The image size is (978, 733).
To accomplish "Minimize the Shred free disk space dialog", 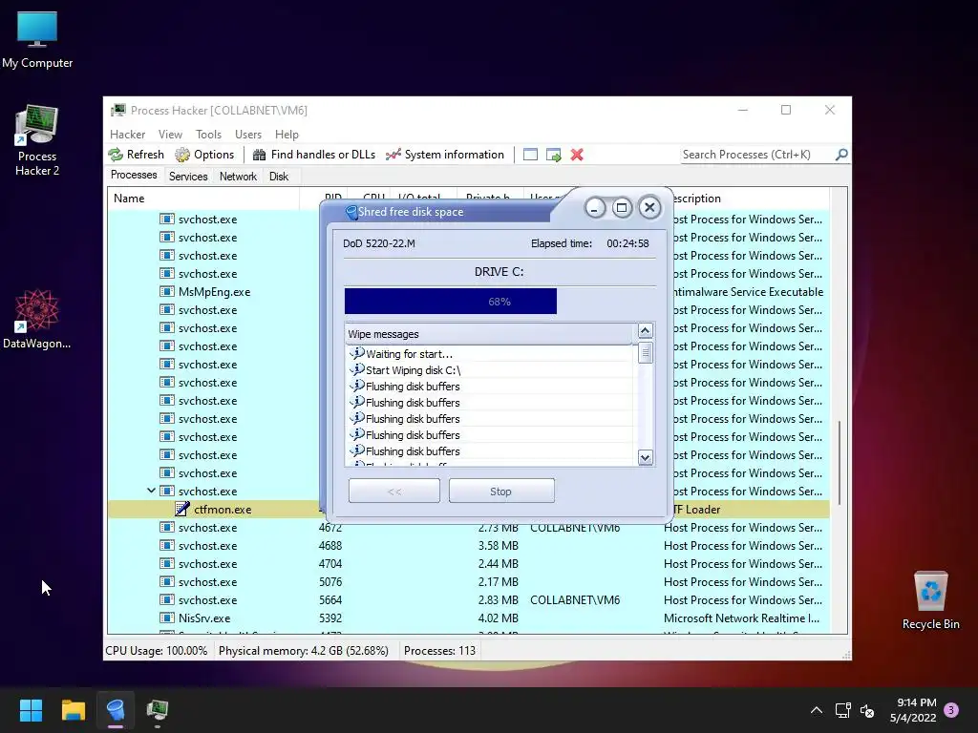I will pyautogui.click(x=595, y=208).
